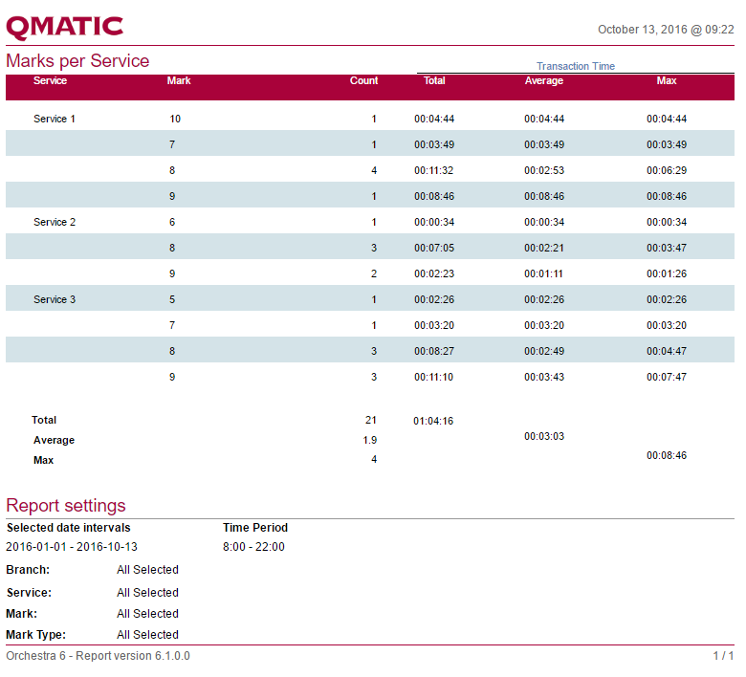Click the Branch setting's All Selected value

147,570
